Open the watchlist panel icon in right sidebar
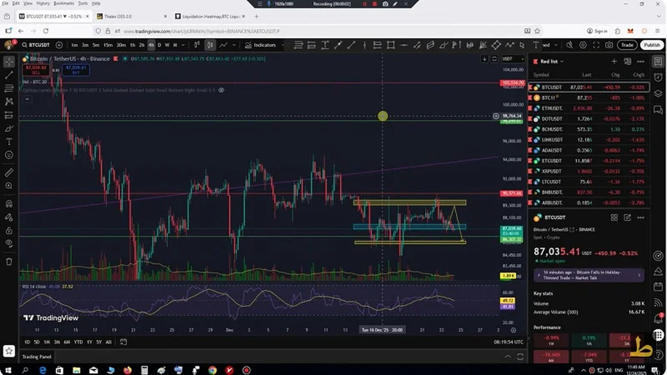Screen dimensions: 667x375 [x=659, y=62]
